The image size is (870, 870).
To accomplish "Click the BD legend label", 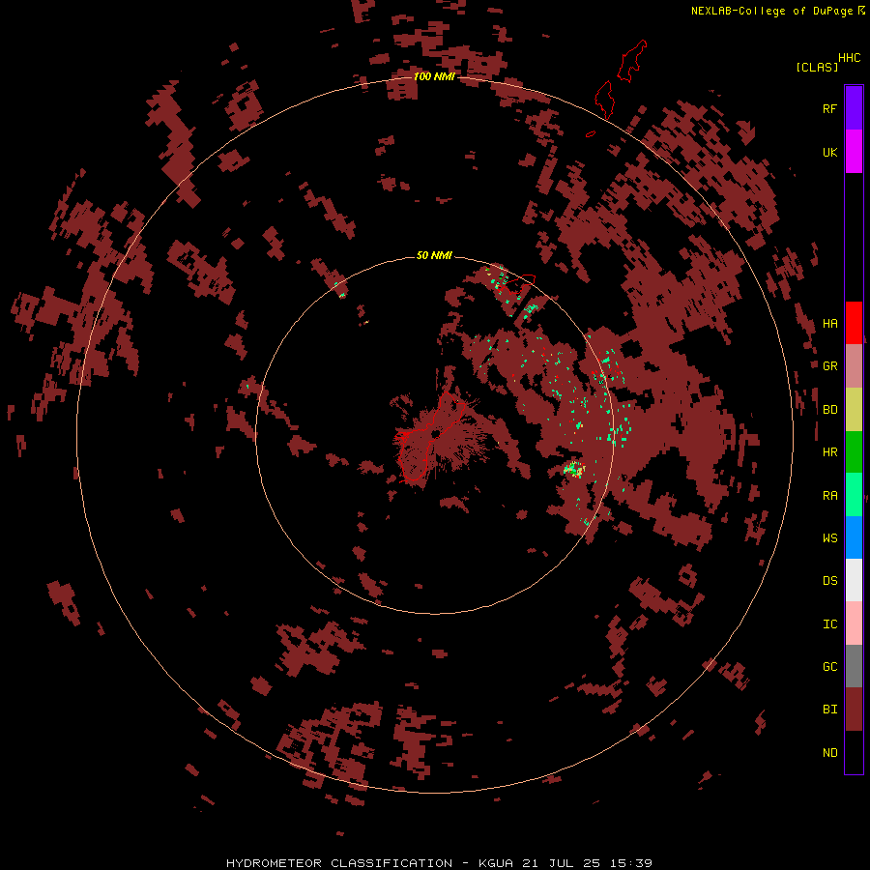I will (x=829, y=410).
